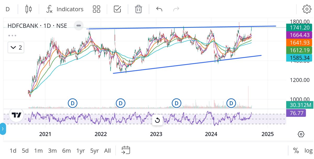The image size is (314, 159).
Task: Open the D interval selector
Action: pyautogui.click(x=8, y=9)
